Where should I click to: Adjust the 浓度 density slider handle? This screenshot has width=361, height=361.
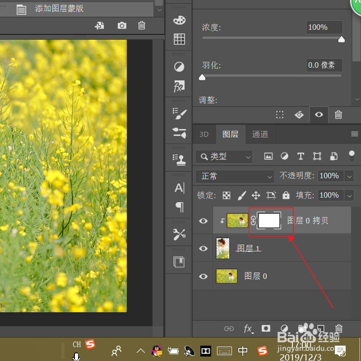point(342,39)
